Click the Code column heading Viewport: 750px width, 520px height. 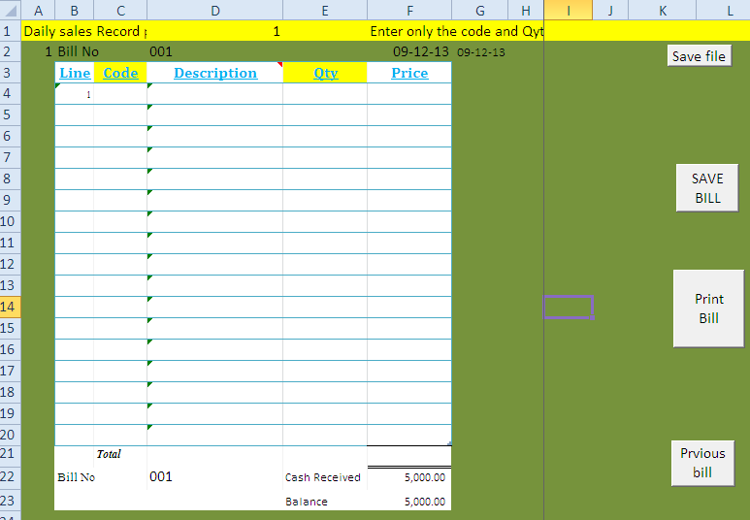click(120, 73)
